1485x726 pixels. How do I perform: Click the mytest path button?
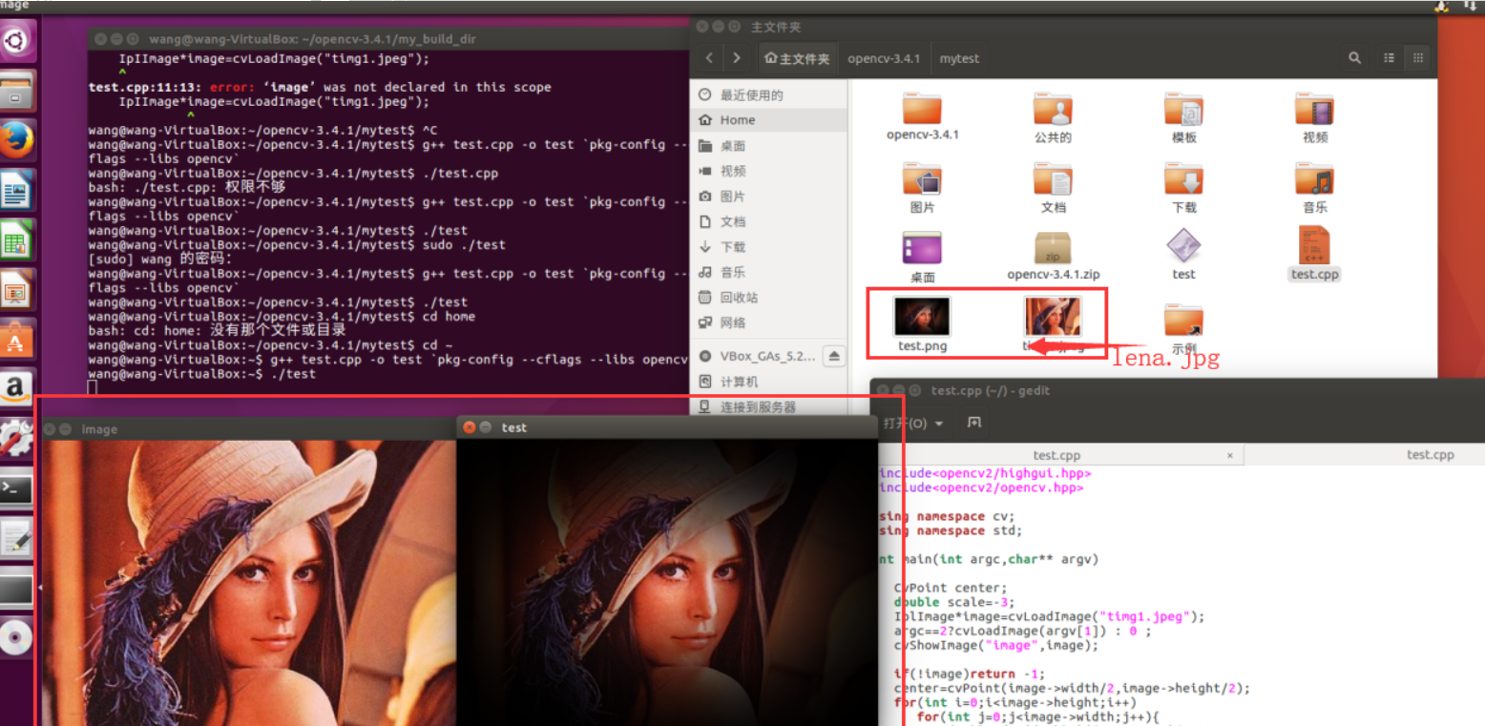(x=959, y=58)
